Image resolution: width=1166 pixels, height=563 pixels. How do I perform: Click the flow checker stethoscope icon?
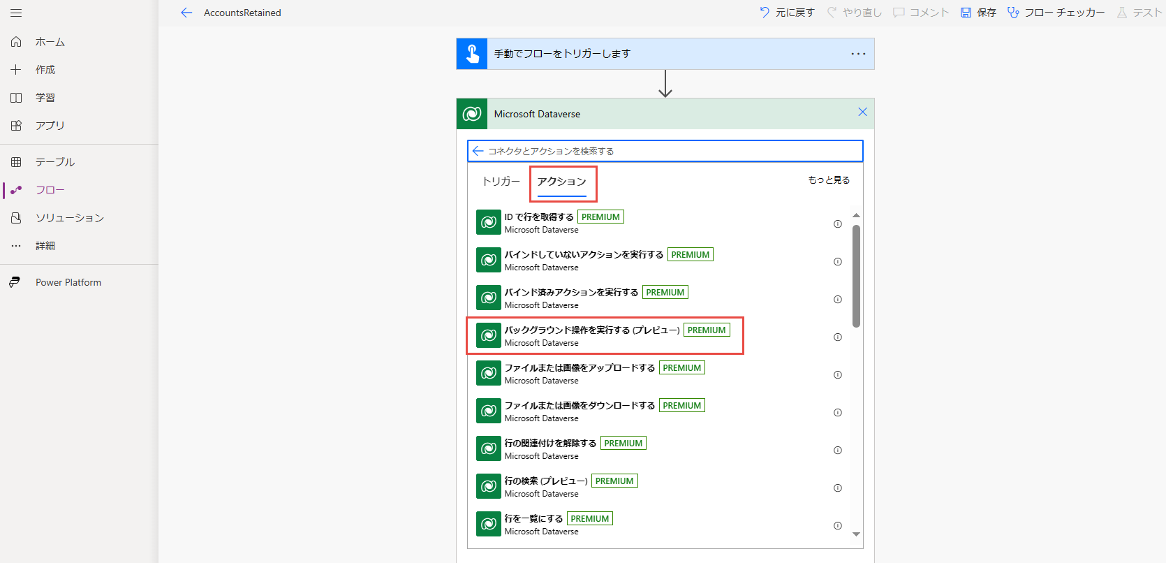[x=1013, y=13]
